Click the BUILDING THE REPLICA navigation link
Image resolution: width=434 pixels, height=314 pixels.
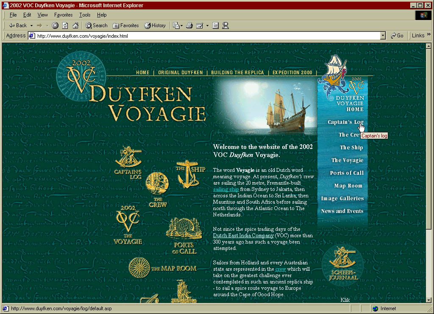click(237, 72)
